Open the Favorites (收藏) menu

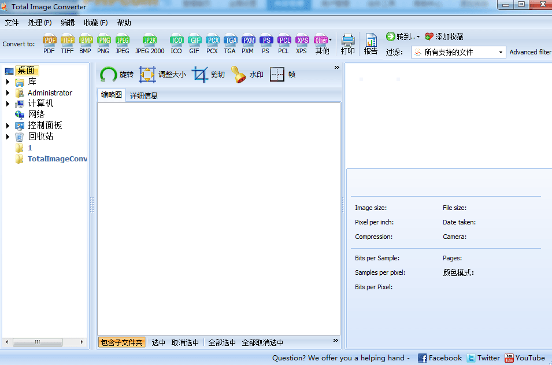point(96,23)
